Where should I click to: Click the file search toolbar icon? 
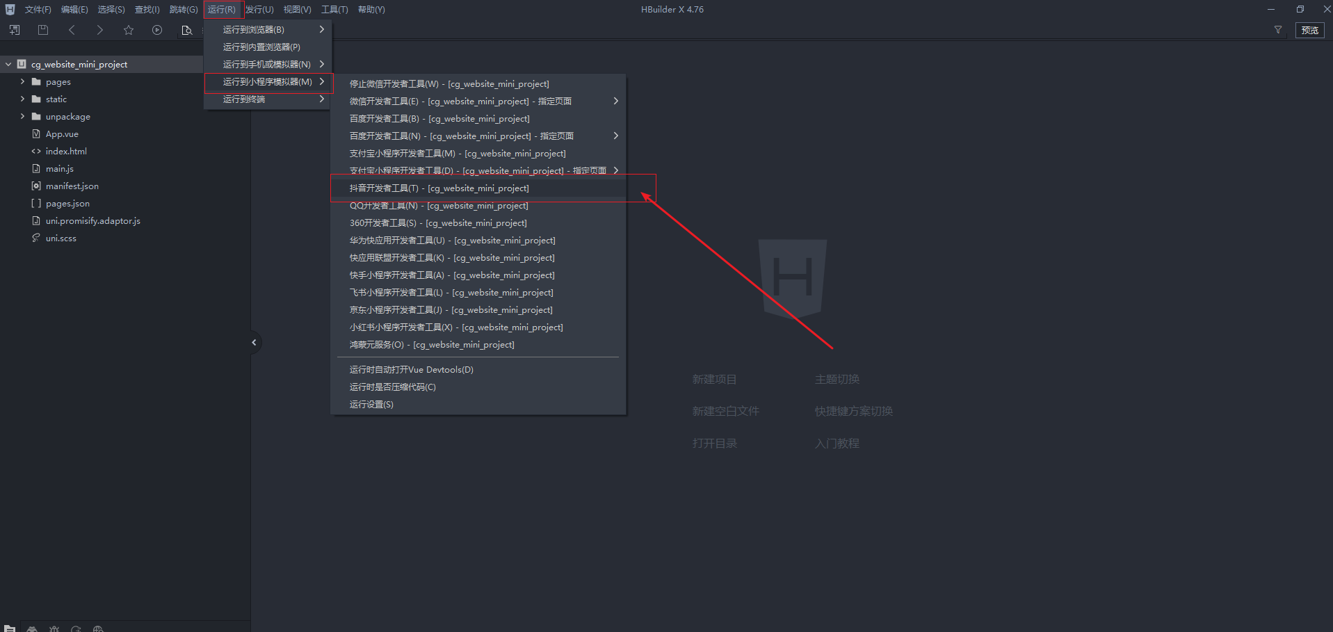point(186,30)
